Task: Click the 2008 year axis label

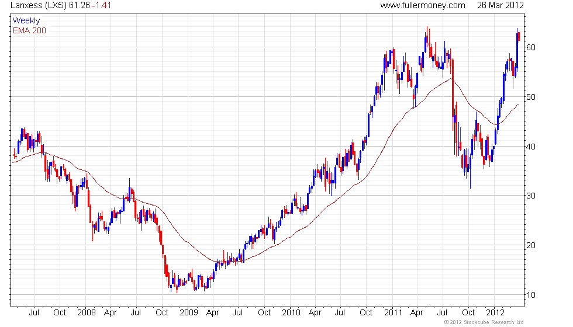Action: [x=87, y=313]
